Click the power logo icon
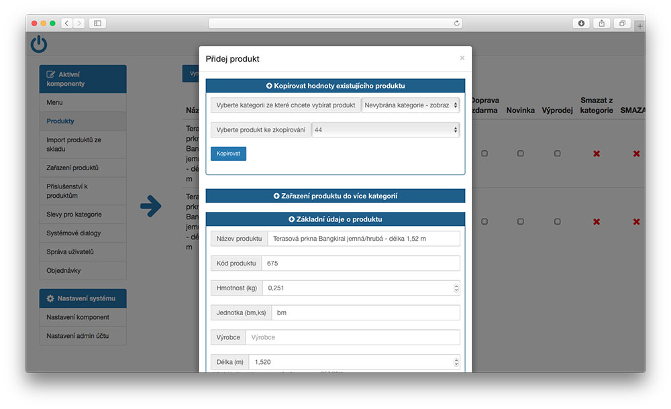 click(x=39, y=45)
